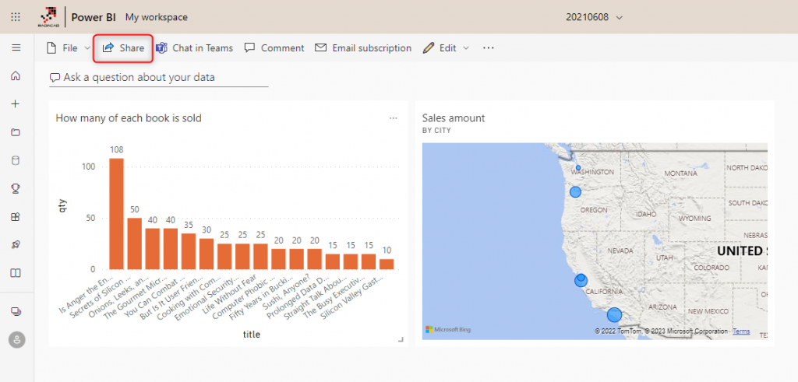Click the Share button
The width and height of the screenshot is (798, 382).
pyautogui.click(x=124, y=48)
